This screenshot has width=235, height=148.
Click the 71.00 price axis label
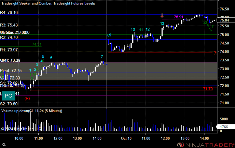tap(224, 103)
